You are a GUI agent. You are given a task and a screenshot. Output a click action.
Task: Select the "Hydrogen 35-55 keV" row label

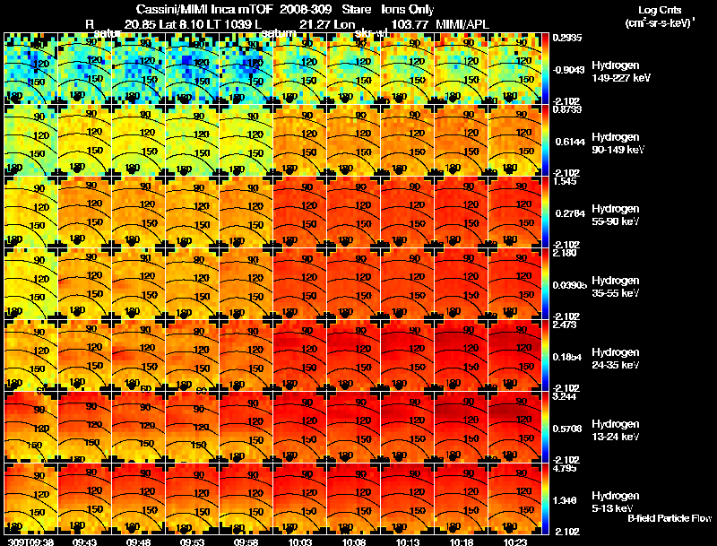(616, 286)
